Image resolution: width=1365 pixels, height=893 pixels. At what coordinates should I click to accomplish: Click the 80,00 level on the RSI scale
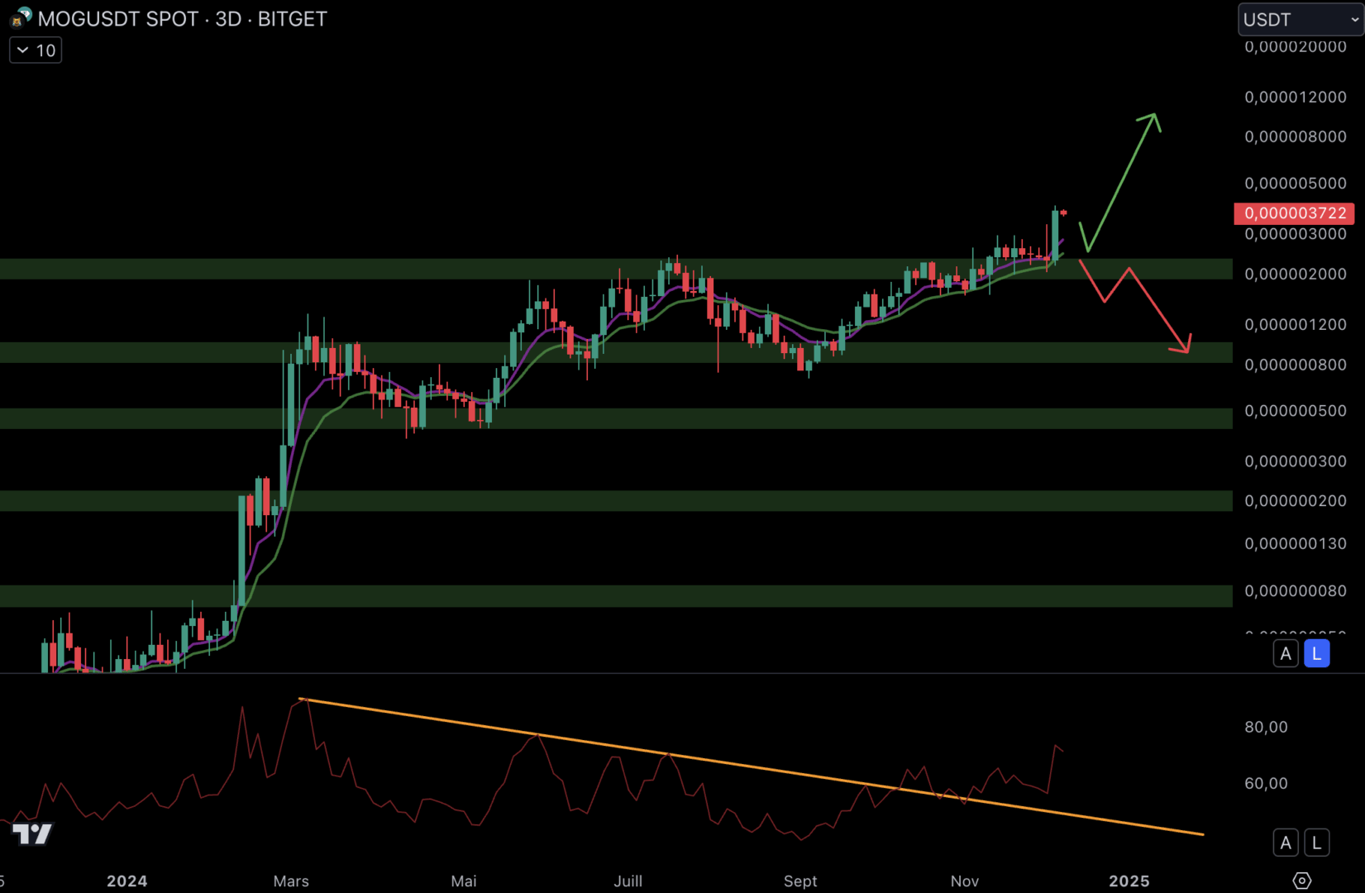click(1266, 728)
